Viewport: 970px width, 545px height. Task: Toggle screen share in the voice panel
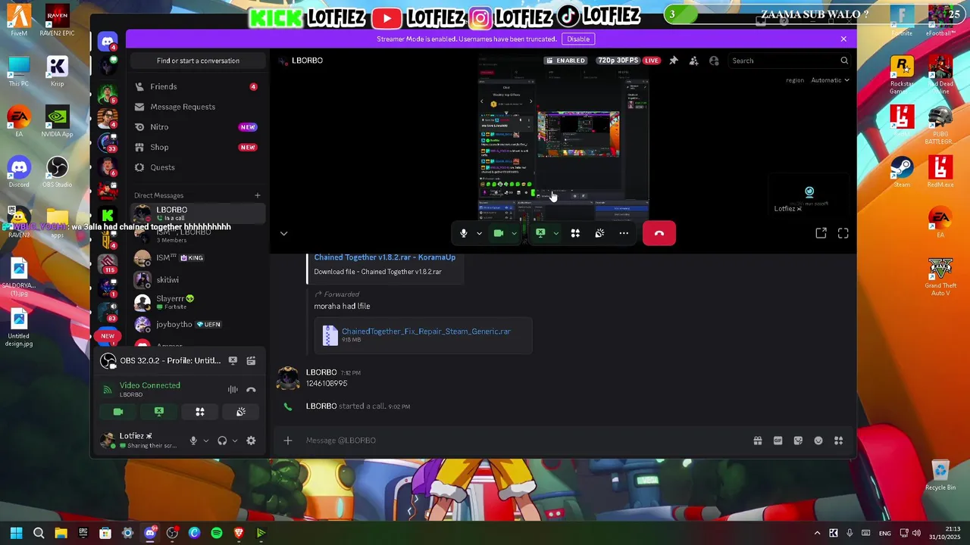tap(159, 412)
